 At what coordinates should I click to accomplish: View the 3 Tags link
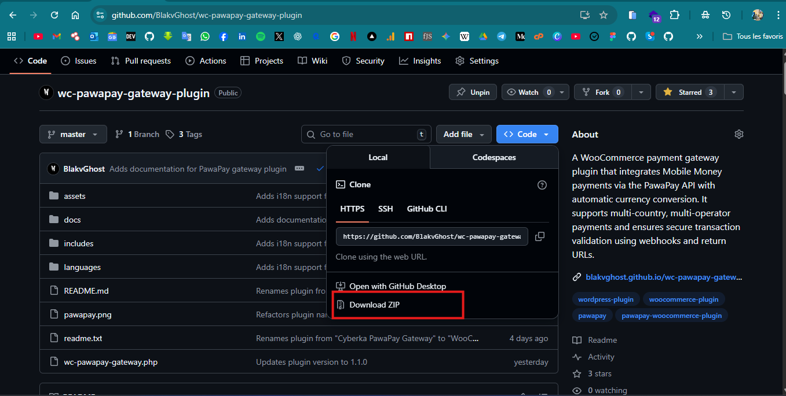[x=184, y=134]
